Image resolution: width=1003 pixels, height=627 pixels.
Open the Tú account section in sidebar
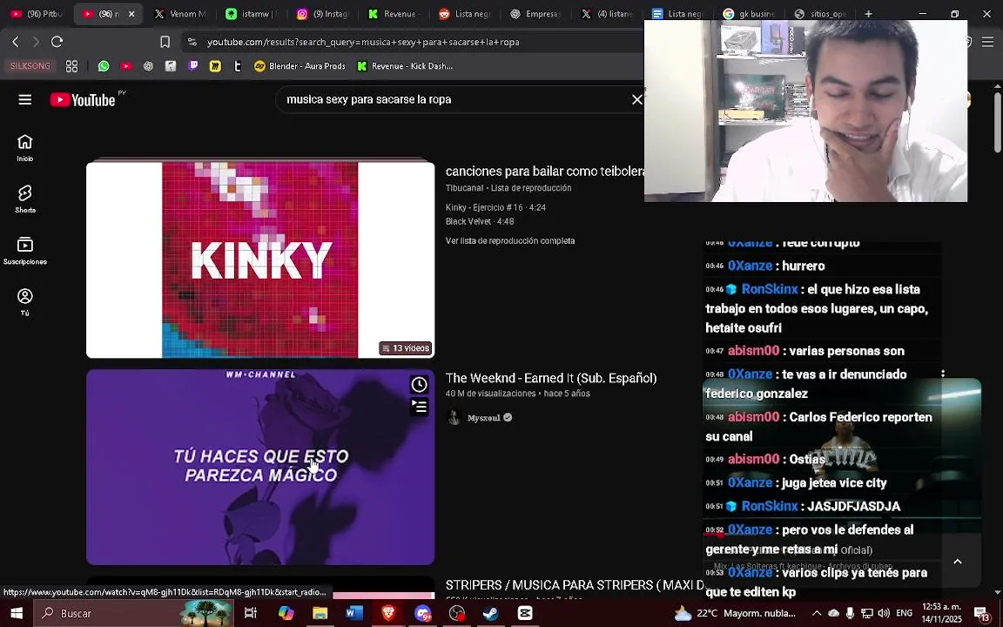pos(25,302)
